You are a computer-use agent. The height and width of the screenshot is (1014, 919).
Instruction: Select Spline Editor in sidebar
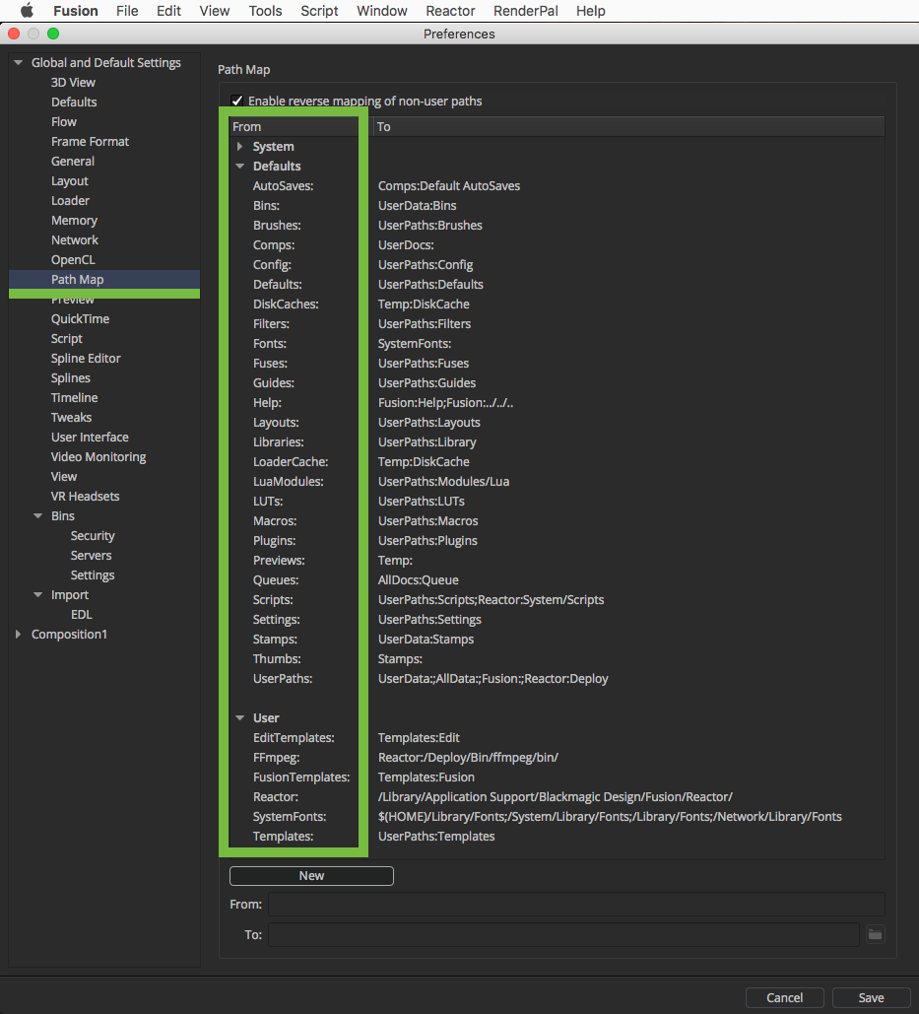coord(86,359)
